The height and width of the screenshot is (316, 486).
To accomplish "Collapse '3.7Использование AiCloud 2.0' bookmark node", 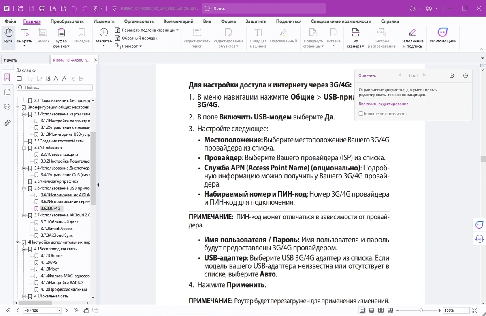I will tap(24, 215).
